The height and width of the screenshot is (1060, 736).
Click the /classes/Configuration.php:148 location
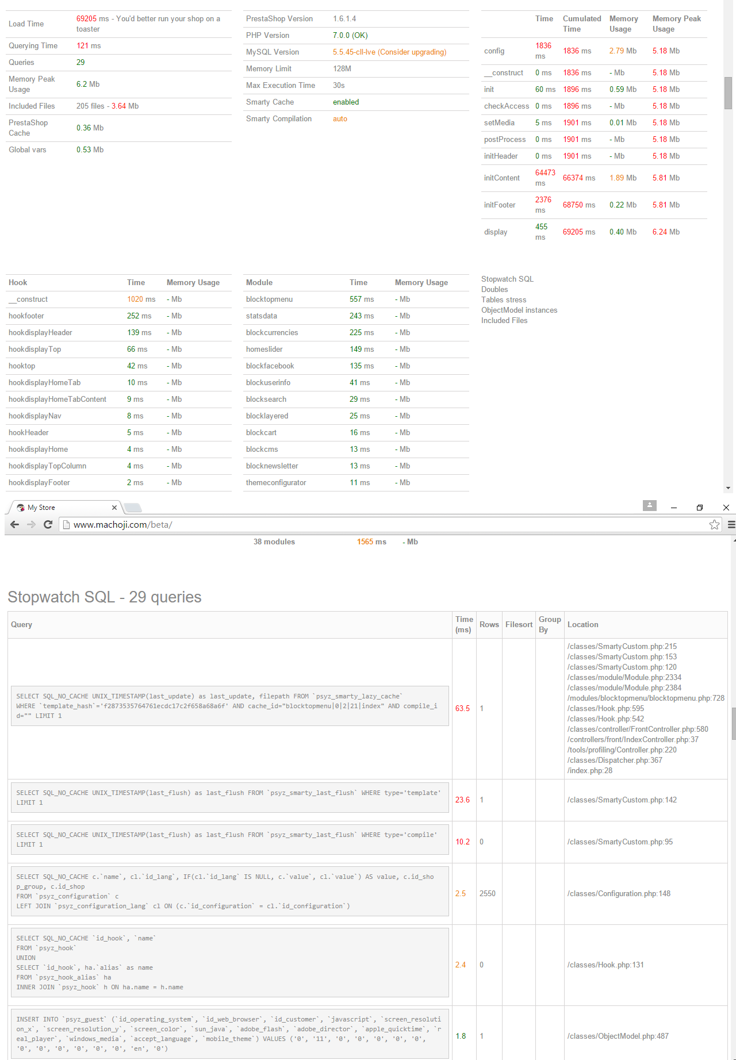(619, 894)
